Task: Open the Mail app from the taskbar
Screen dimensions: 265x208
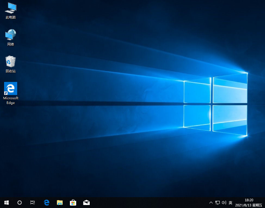Action: (x=86, y=202)
